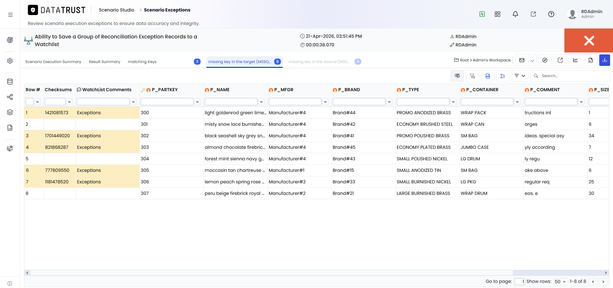Click the horizontal scrollbar thumb
The width and height of the screenshot is (613, 288).
(x=271, y=273)
